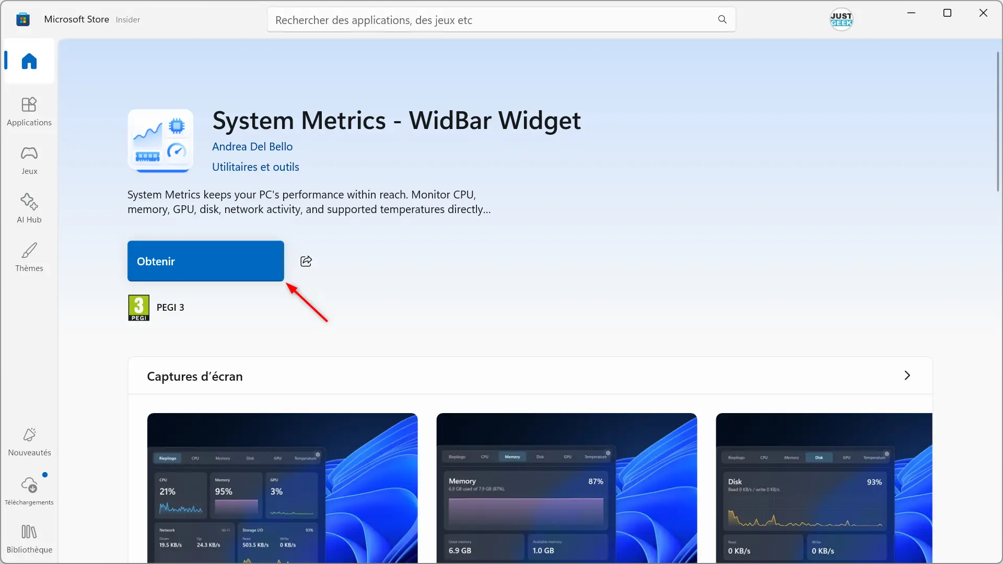This screenshot has width=1003, height=564.
Task: Open the Thèmes section
Action: click(29, 257)
